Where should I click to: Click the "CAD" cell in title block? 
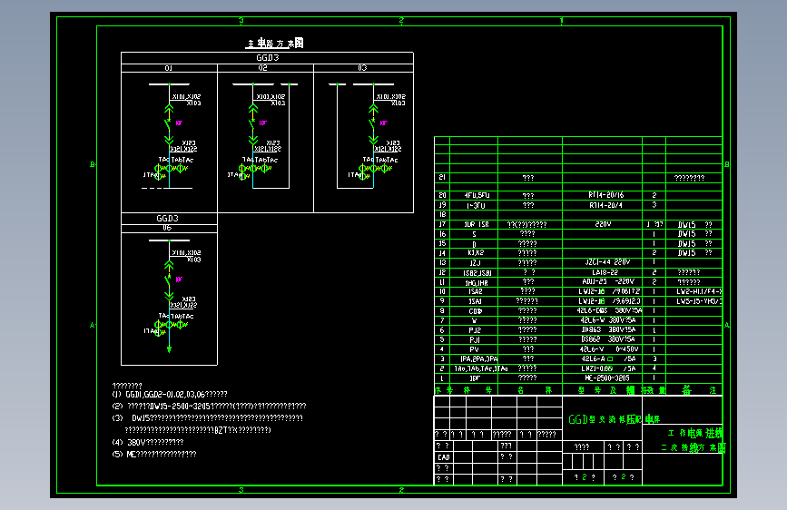[x=444, y=457]
